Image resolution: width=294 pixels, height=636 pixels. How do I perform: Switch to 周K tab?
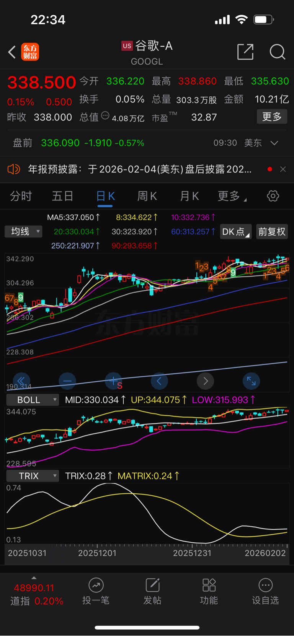tap(147, 196)
